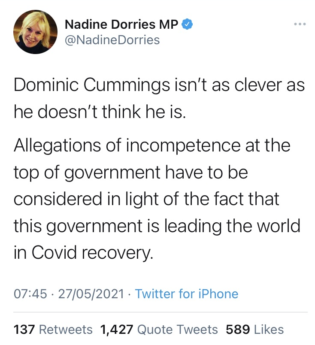Image resolution: width=315 pixels, height=345 pixels.
Task: Open Nadine Dorries' profile picture
Action: (35, 32)
